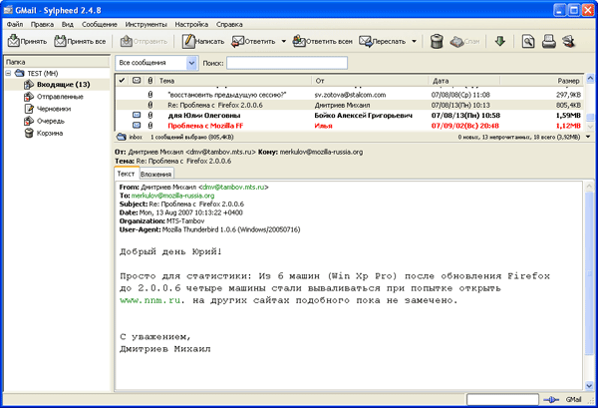Image resolution: width=598 pixels, height=408 pixels.
Task: Open the search messages magnifier icon
Action: point(528,41)
